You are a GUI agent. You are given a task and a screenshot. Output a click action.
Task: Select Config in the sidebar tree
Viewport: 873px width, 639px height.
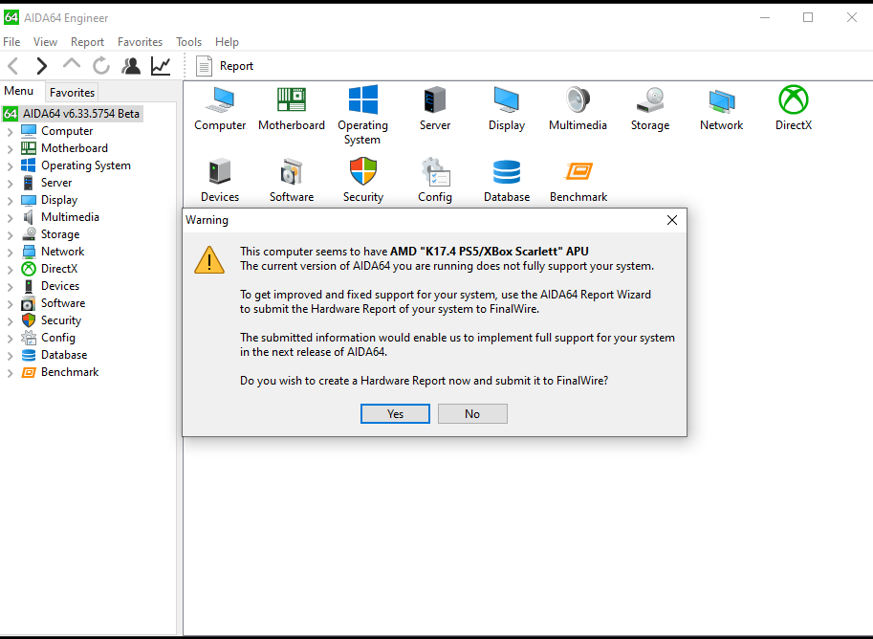(x=49, y=338)
